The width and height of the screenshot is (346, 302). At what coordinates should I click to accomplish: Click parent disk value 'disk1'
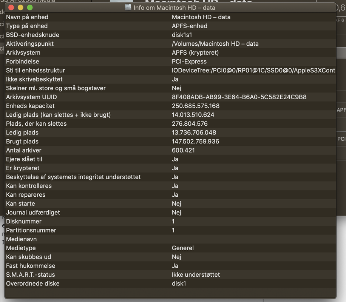click(x=179, y=284)
